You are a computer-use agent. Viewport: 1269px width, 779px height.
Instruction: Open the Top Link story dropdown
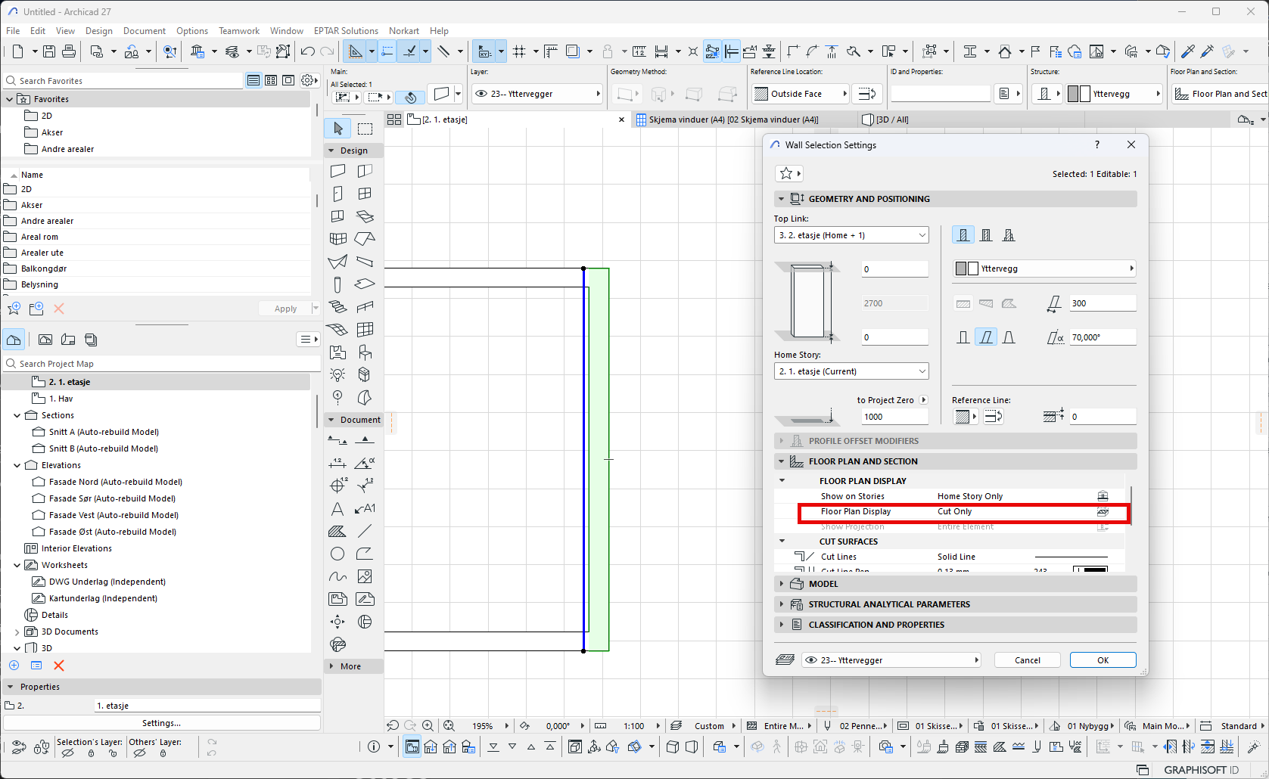click(851, 235)
